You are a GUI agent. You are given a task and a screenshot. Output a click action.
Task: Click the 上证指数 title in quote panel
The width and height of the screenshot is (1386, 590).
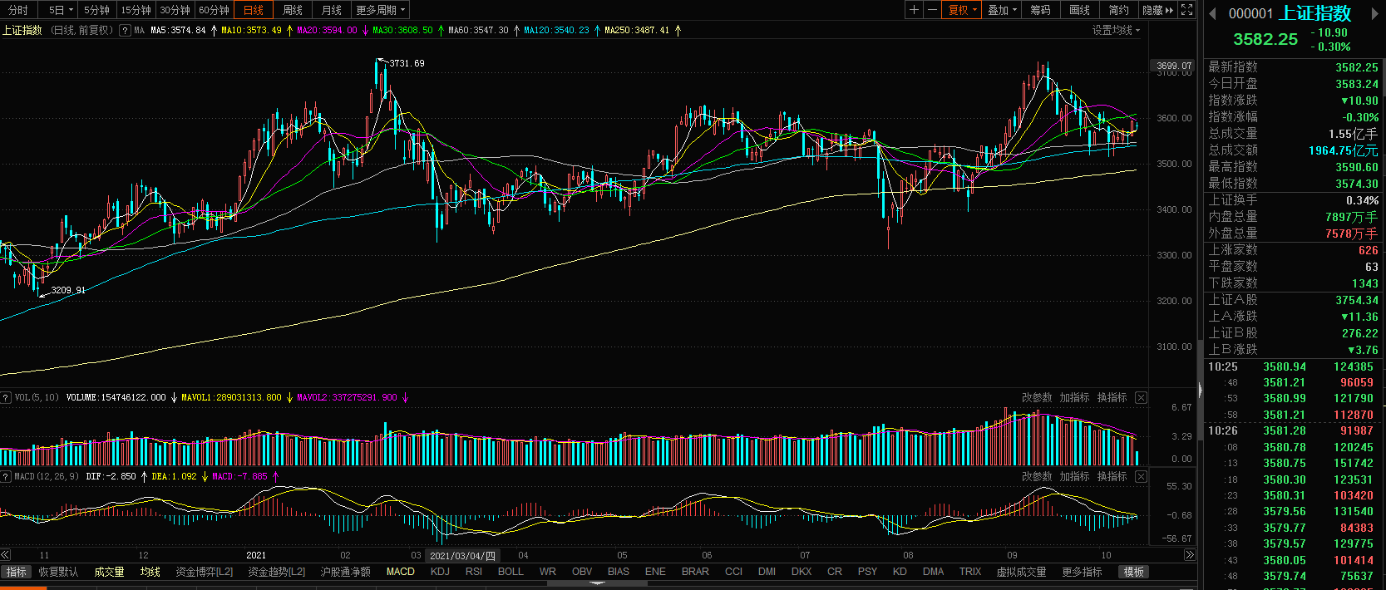1315,13
